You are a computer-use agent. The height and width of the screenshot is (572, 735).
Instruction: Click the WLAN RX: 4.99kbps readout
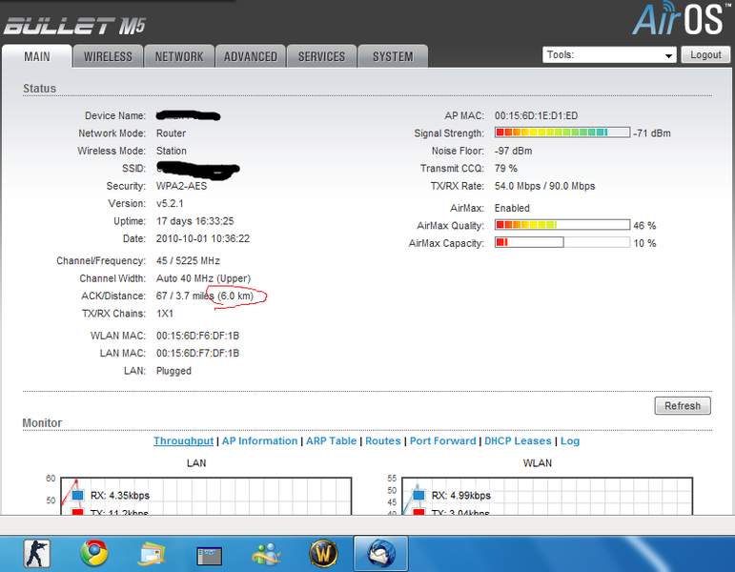click(461, 496)
